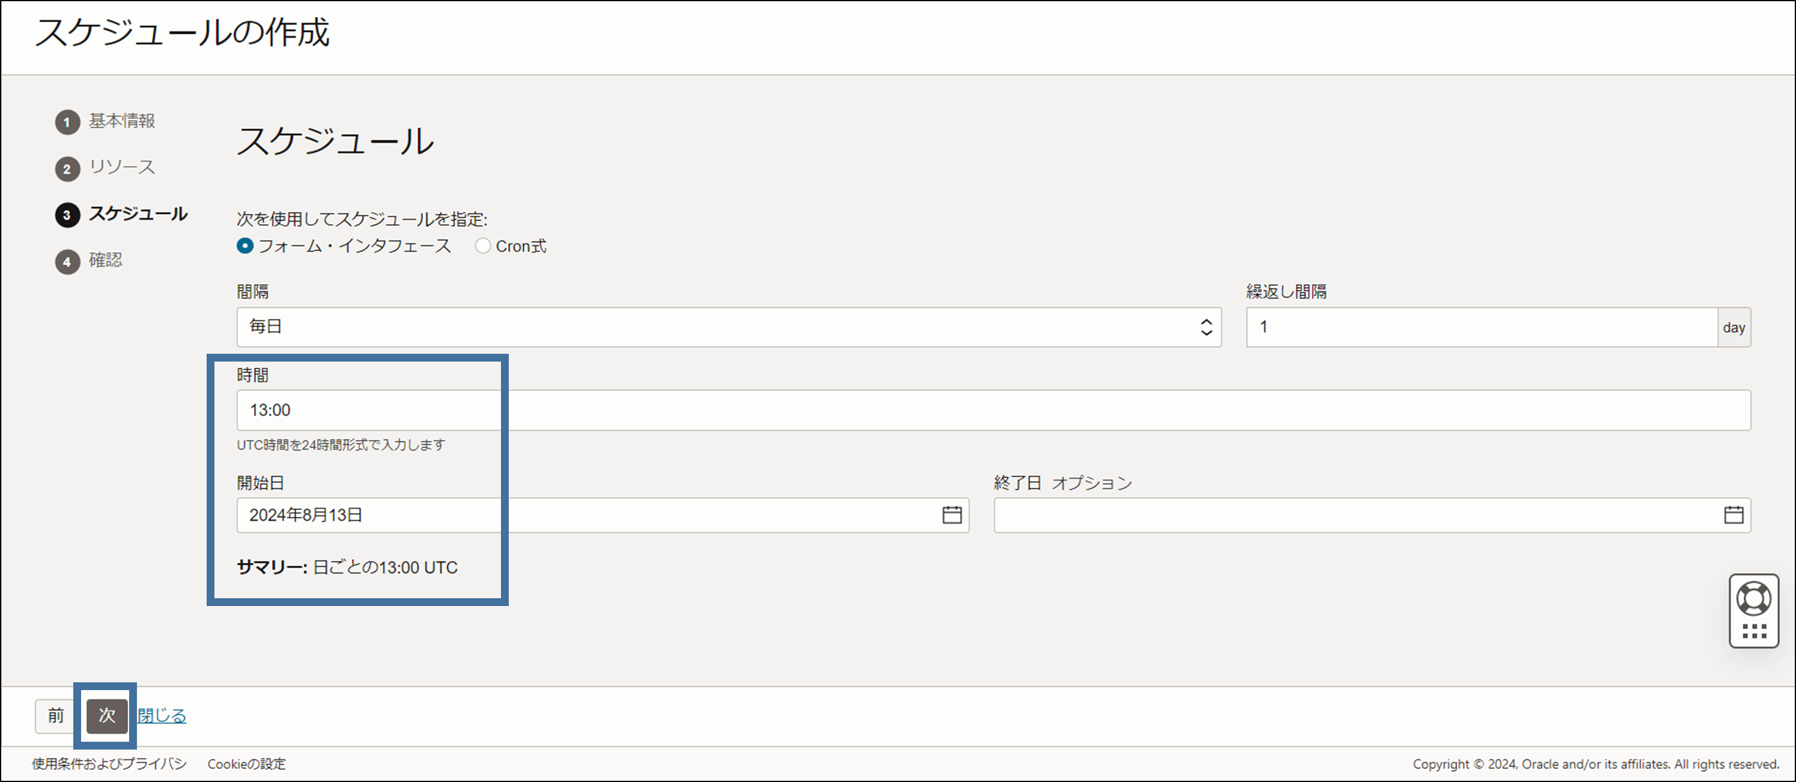The width and height of the screenshot is (1796, 782).
Task: Go to リソース step label
Action: click(x=122, y=168)
